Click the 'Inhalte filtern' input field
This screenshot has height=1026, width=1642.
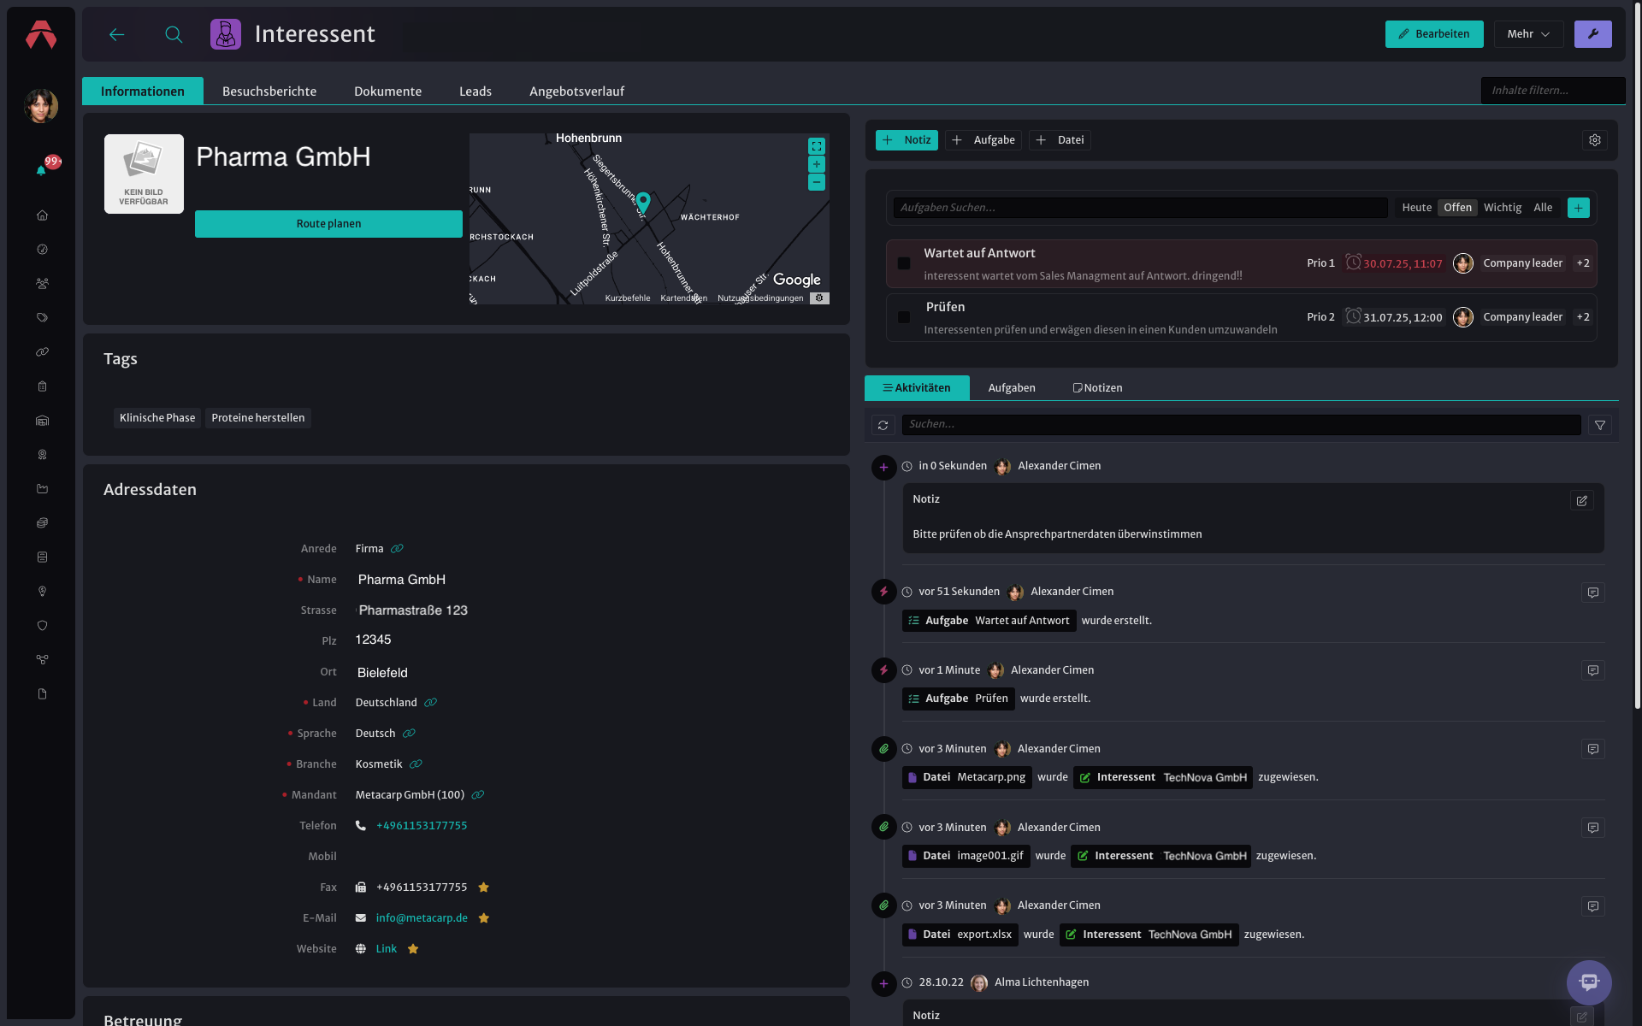[x=1552, y=91]
